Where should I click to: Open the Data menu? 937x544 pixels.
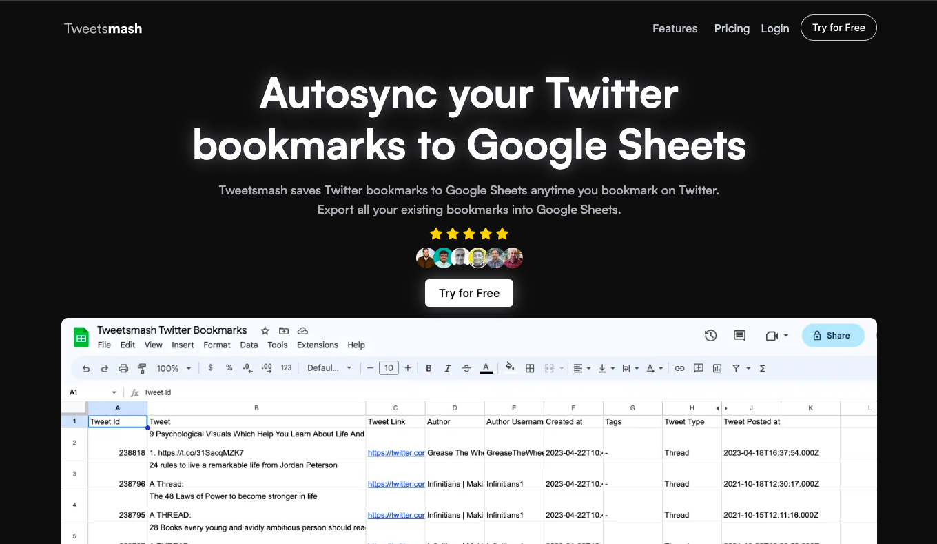point(249,345)
